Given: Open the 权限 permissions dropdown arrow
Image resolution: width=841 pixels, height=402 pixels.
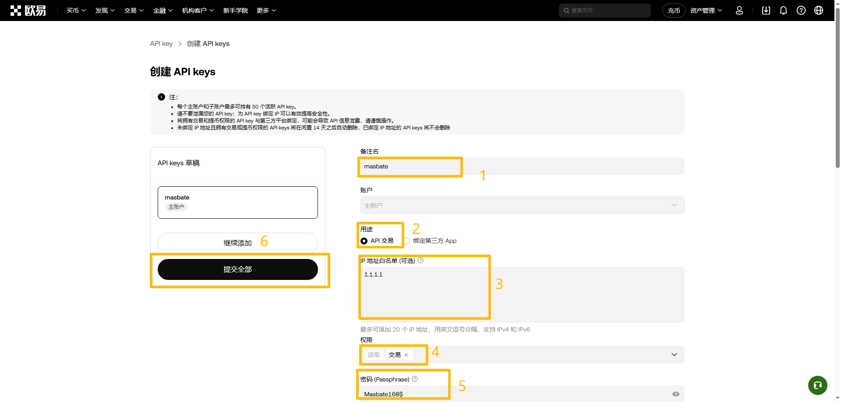Looking at the screenshot, I should 674,355.
